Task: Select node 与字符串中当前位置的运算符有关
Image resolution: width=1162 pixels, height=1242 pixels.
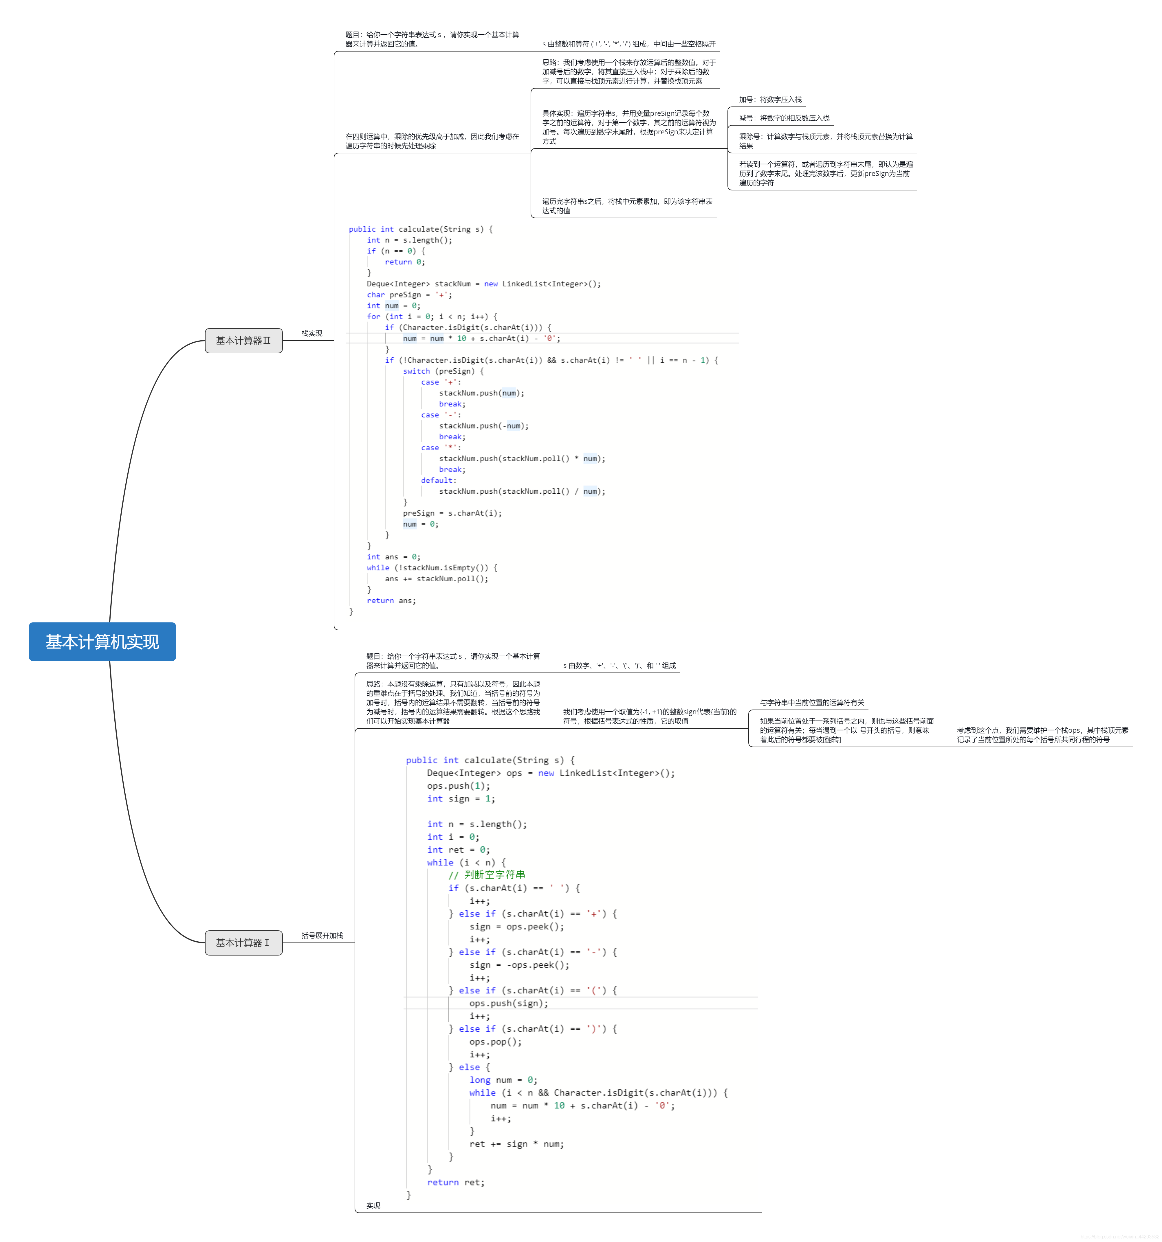Action: (x=812, y=702)
